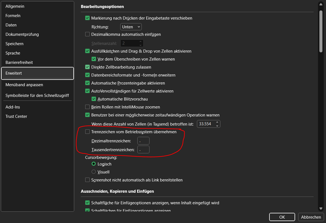The image size is (326, 223).
Task: Open the Richtung dropdown showing Unten
Action: (x=131, y=27)
